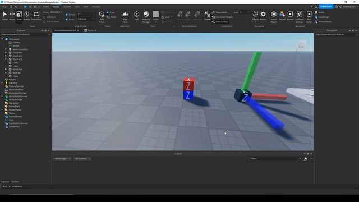Toggle Show Welds

[x=219, y=12]
